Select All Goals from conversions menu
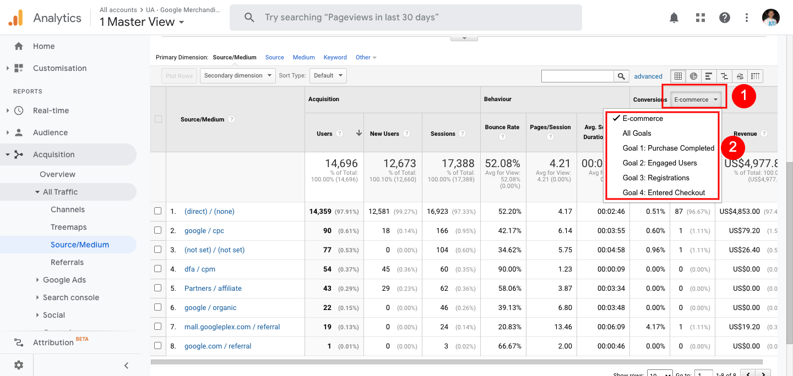 [637, 133]
